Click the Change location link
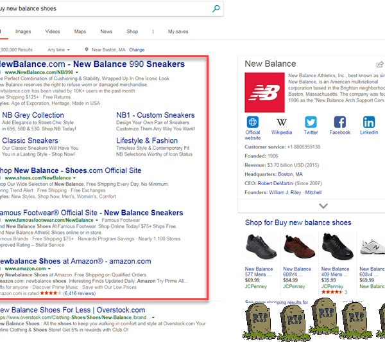The height and width of the screenshot is (342, 385). coord(137,50)
